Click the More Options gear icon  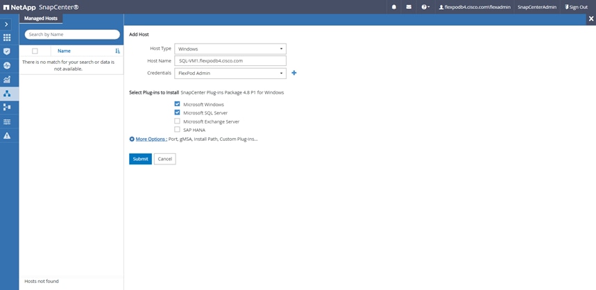pos(132,139)
